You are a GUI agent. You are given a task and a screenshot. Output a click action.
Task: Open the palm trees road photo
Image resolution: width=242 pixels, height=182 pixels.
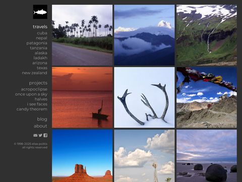pos(82,35)
